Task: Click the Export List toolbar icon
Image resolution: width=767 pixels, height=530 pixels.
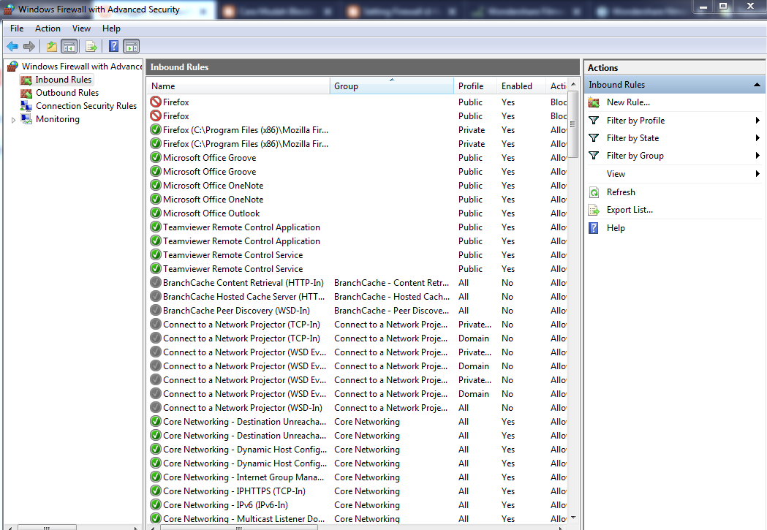Action: (91, 47)
